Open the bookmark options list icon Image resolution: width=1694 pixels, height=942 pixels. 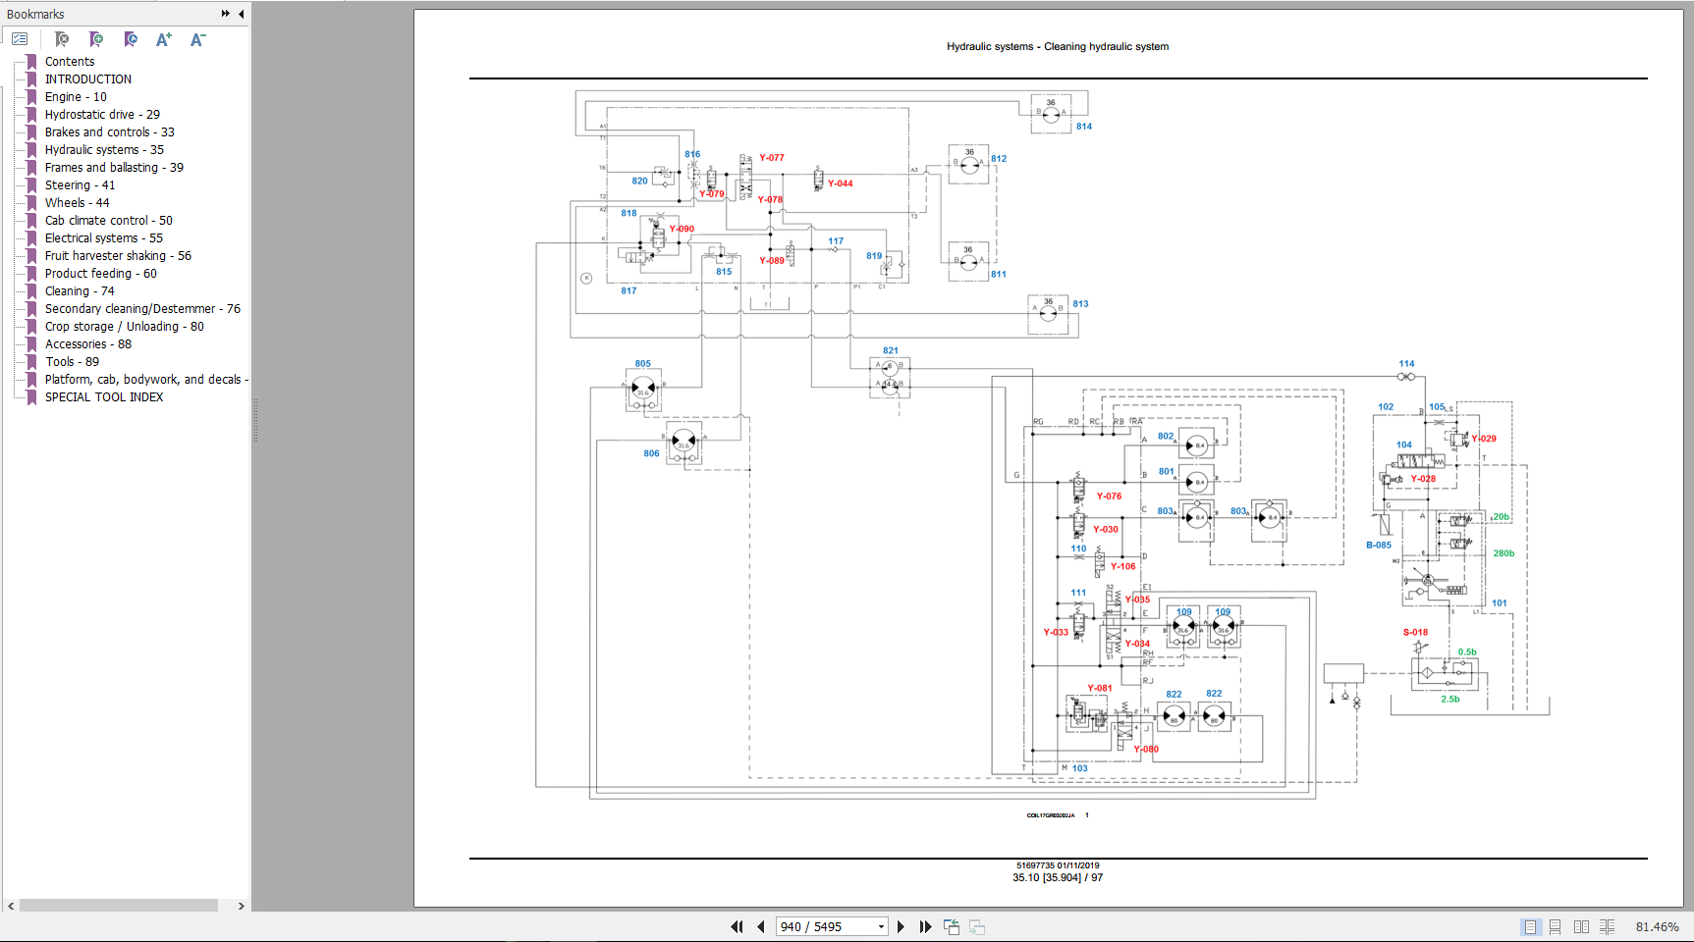[x=20, y=39]
